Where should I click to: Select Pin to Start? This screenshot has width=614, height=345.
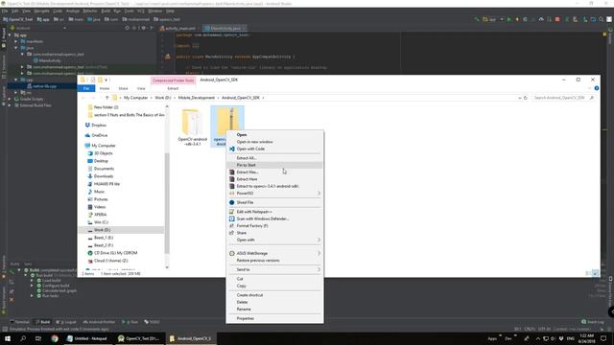coord(247,165)
